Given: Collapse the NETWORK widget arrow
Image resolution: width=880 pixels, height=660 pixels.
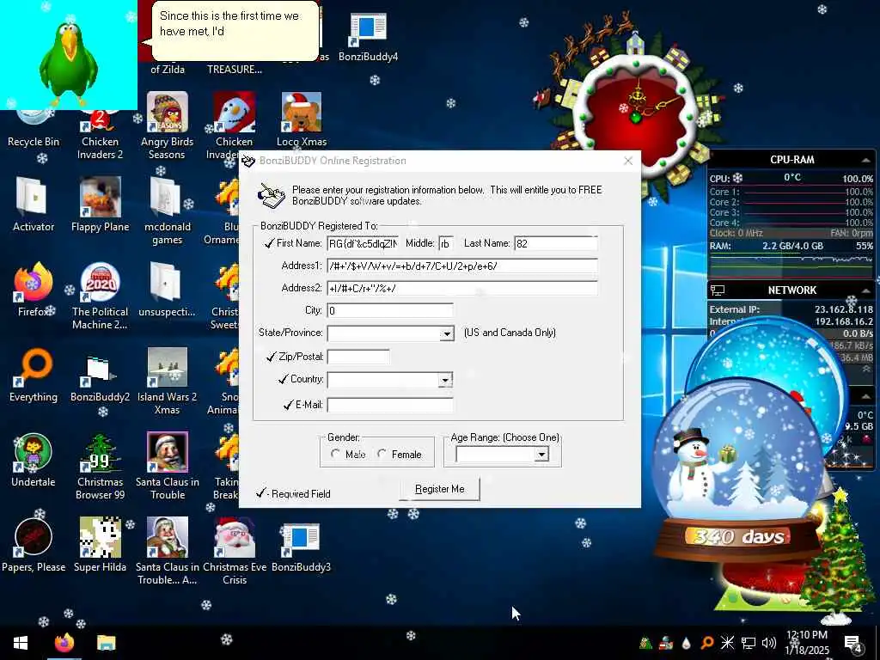Looking at the screenshot, I should coord(865,290).
